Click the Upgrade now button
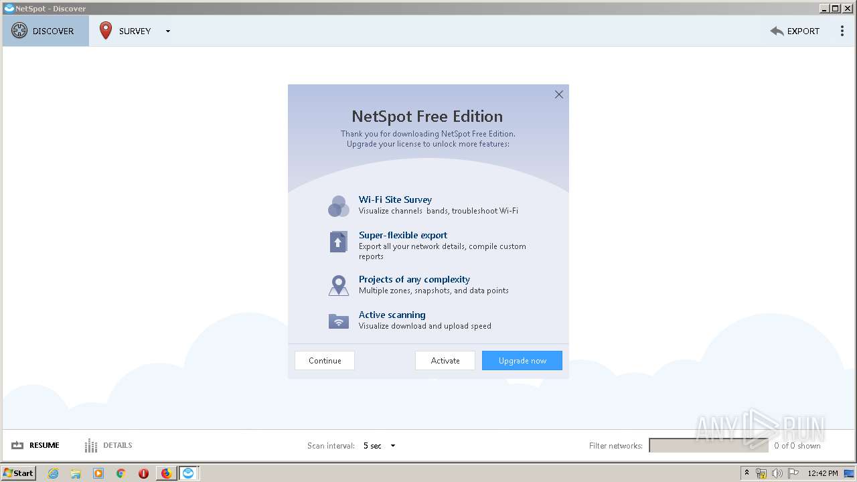Screen dimensions: 857x482 tap(522, 361)
